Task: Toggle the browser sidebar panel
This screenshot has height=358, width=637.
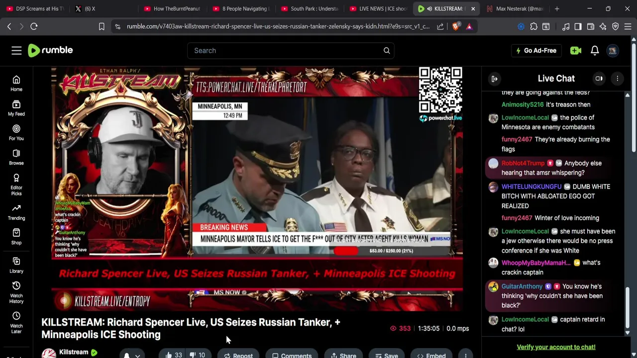Action: (x=578, y=26)
